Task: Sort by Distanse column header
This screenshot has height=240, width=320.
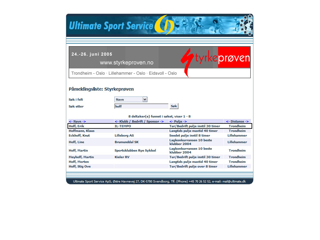Action: click(x=237, y=122)
